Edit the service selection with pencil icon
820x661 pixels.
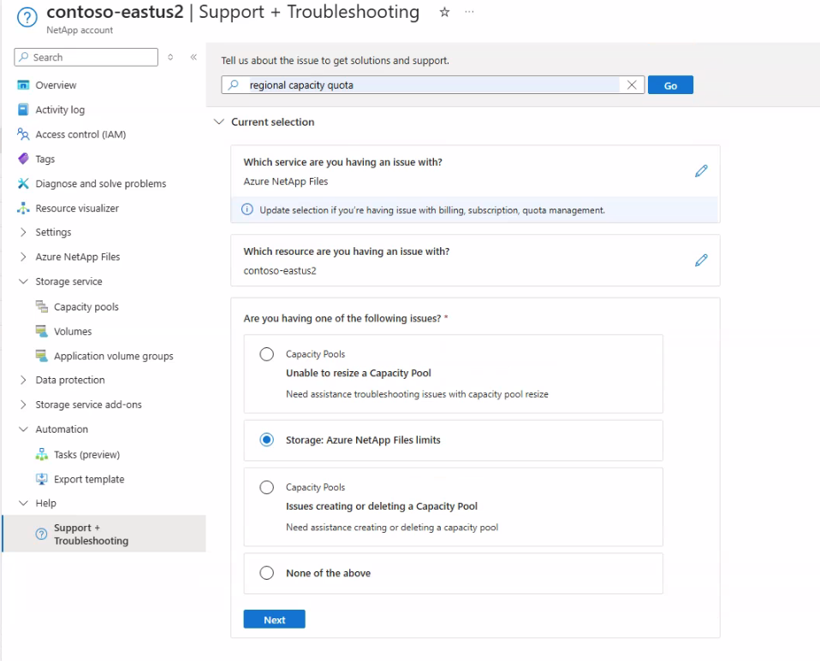701,171
